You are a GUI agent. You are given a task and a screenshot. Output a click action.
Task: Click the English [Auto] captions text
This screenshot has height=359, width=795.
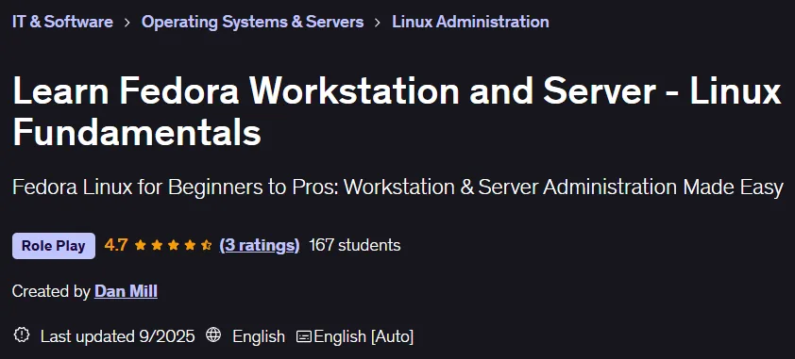(364, 336)
